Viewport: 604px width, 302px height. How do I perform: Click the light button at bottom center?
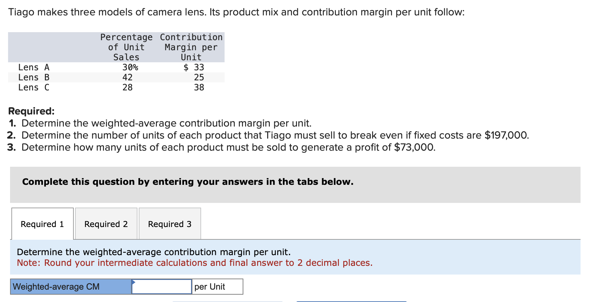[227, 301]
